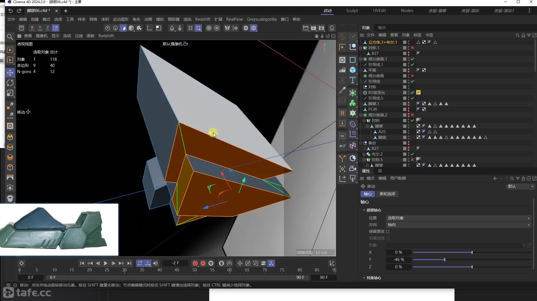Toggle timeline sound icon
This screenshot has width=537, height=301.
click(x=156, y=263)
